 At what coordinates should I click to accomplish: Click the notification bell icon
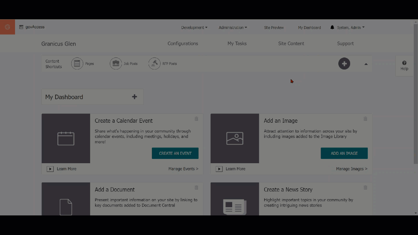pyautogui.click(x=332, y=27)
